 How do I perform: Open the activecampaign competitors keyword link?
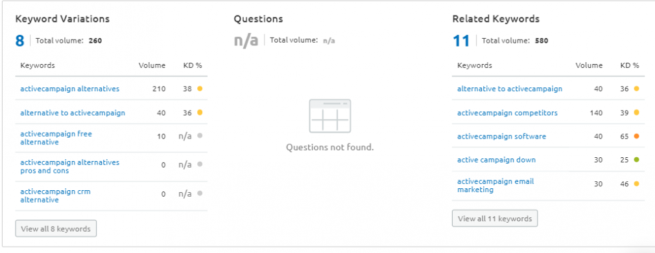pos(507,113)
